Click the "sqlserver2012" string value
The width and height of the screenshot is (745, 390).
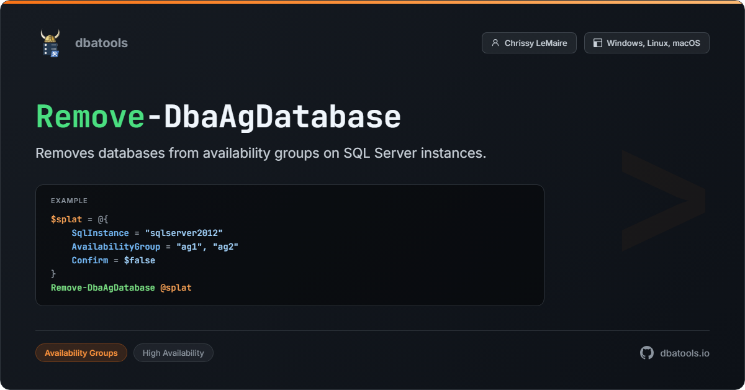183,233
